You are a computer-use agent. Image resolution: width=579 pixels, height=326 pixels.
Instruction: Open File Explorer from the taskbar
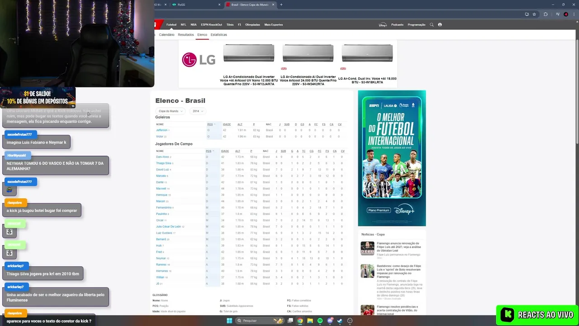pos(310,321)
